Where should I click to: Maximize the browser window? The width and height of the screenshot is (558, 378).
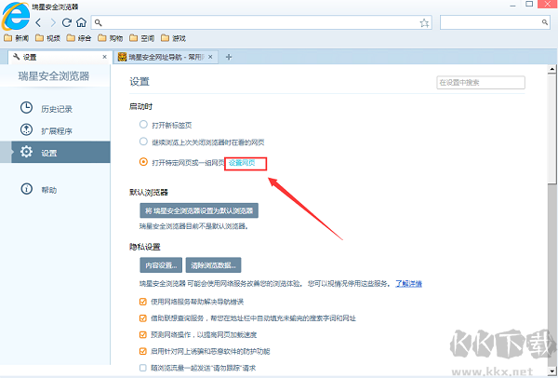point(529,5)
